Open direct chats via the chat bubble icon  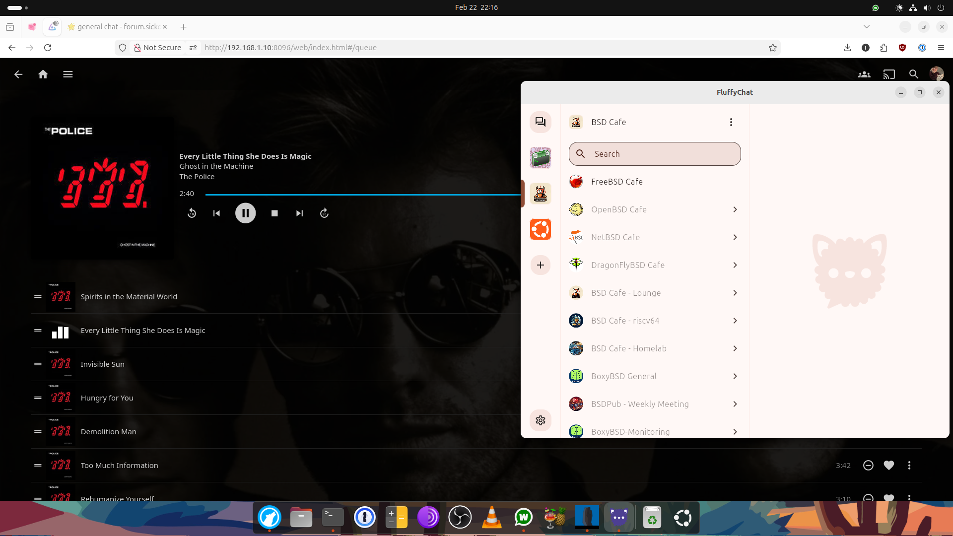click(x=541, y=122)
